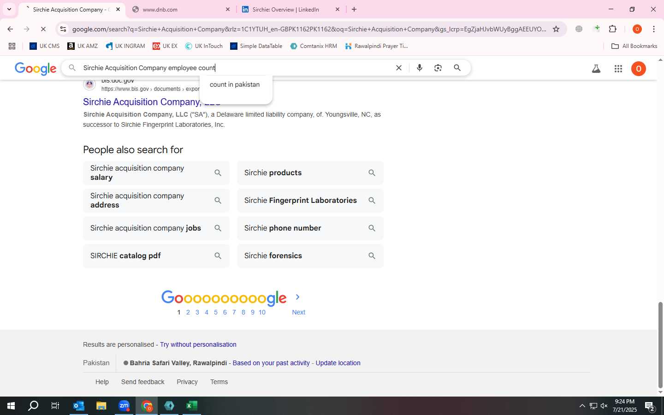Search 'Sirchie acquisition company jobs'
The image size is (664, 415).
click(156, 228)
